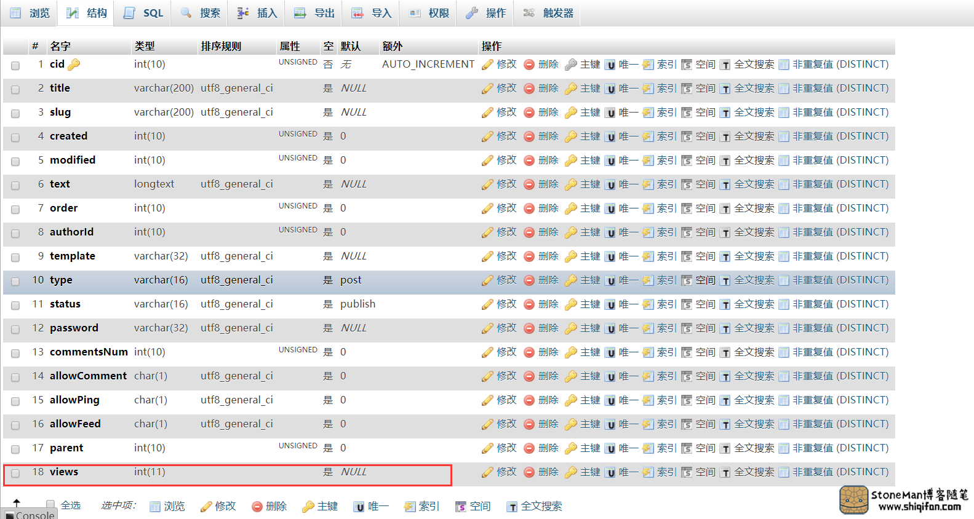This screenshot has width=974, height=519.
Task: Click the distinct icon in allowFeed row
Action: coord(784,424)
